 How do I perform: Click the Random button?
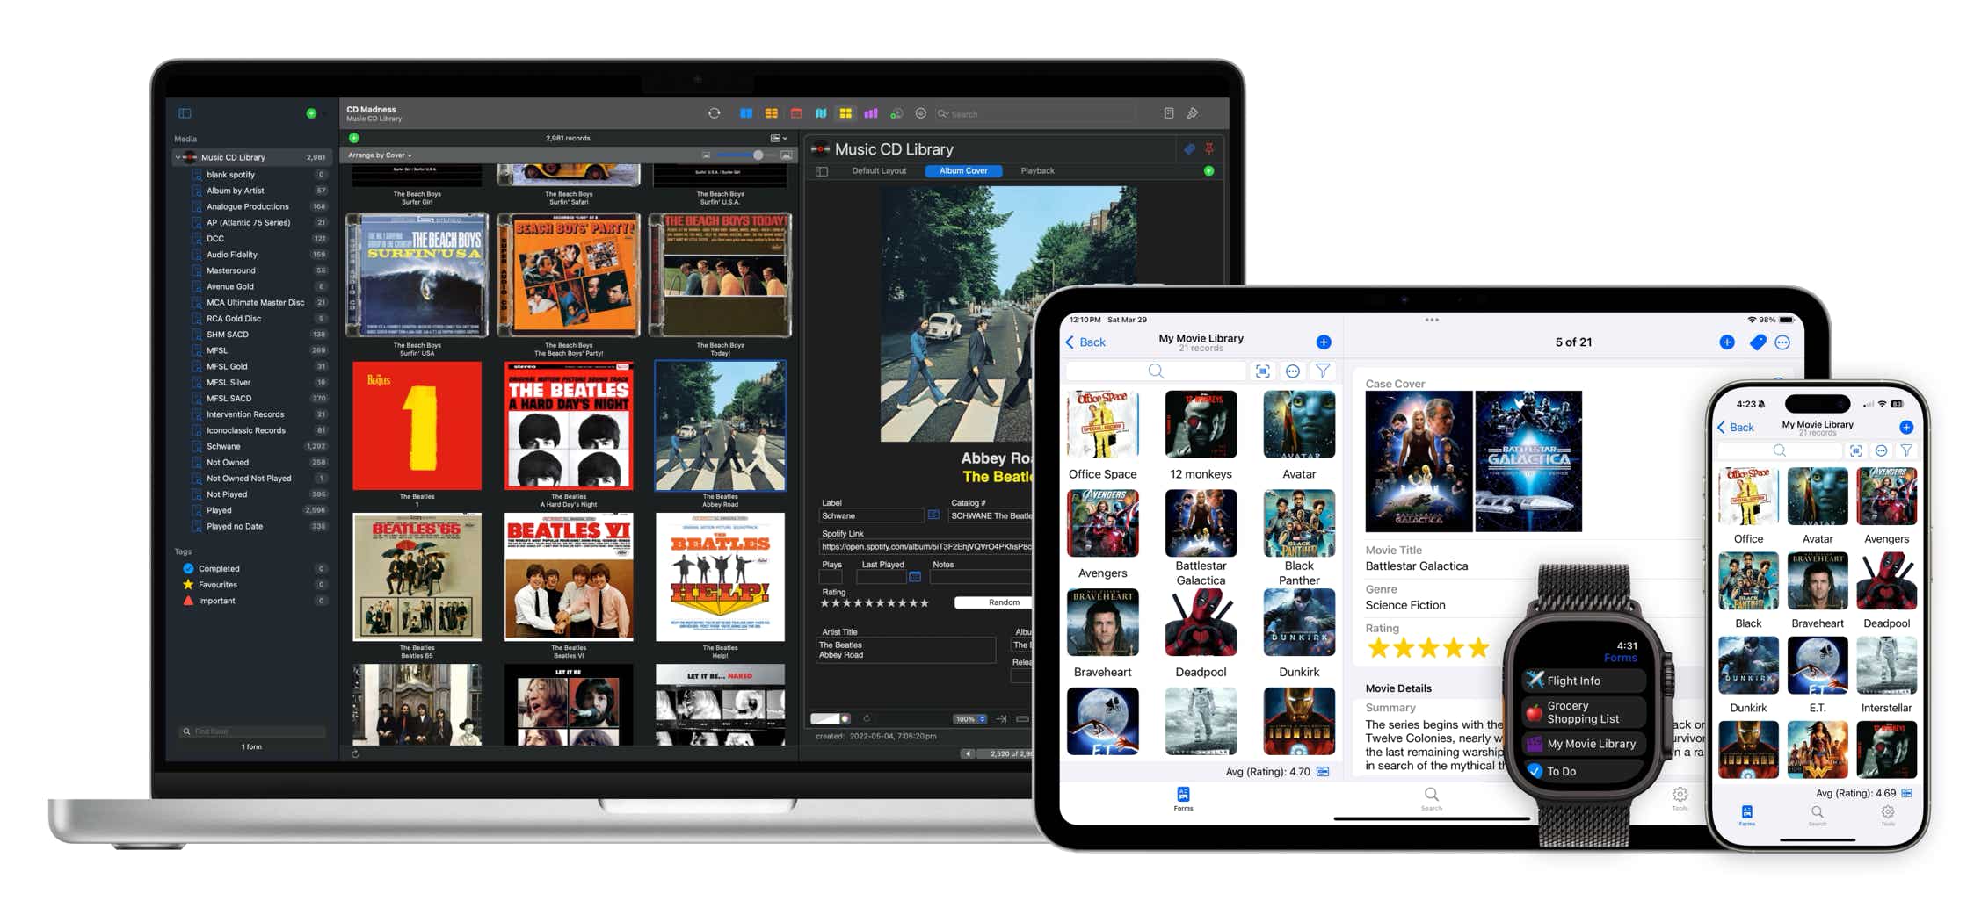[1003, 602]
